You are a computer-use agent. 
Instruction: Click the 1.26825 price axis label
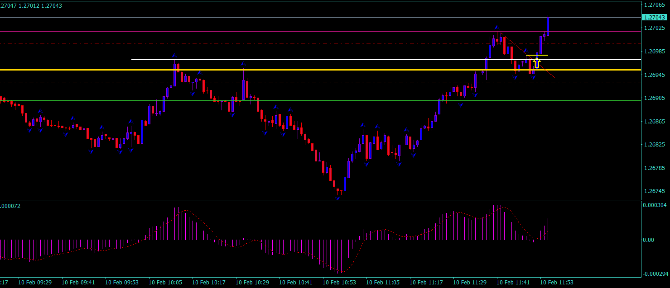click(x=654, y=145)
